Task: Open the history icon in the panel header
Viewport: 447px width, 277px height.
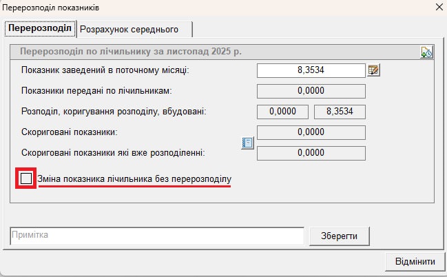Action: tap(426, 52)
